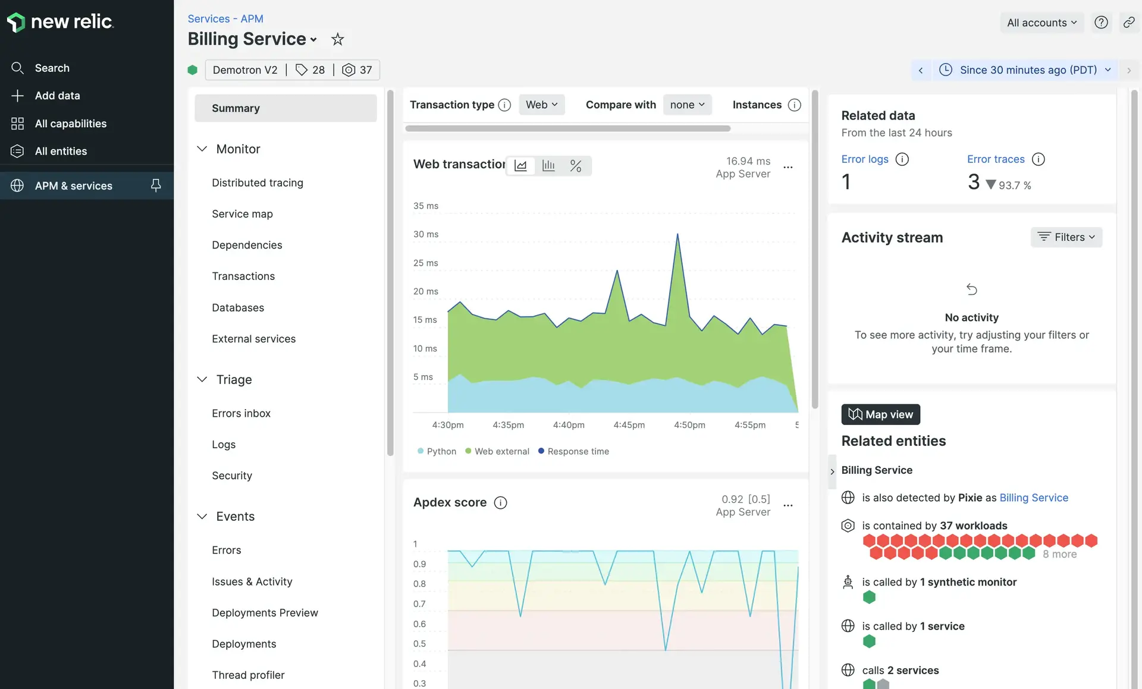The width and height of the screenshot is (1142, 689).
Task: Select All entities in the sidebar
Action: (x=61, y=151)
